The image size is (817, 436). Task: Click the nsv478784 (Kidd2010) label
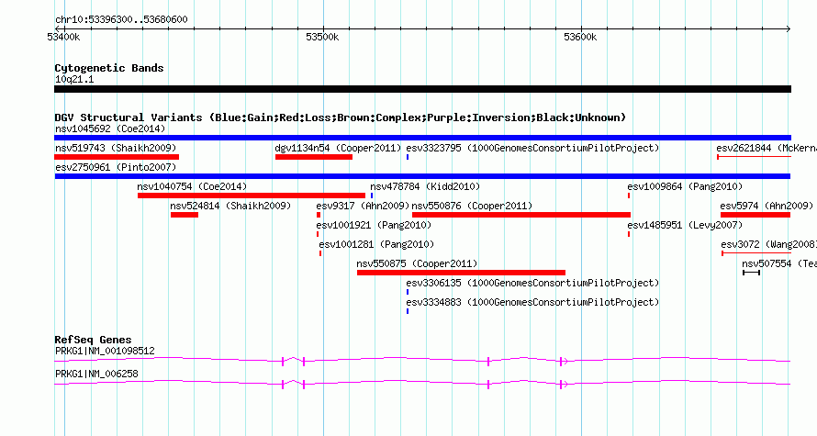(x=425, y=186)
